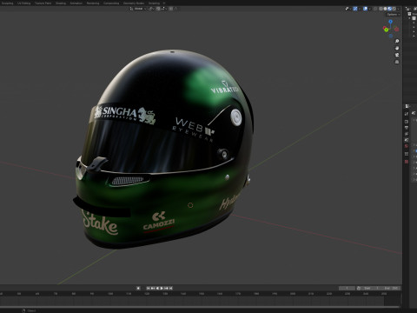Play animation in reverse
Screen dimensions: 417x313
(x=157, y=288)
